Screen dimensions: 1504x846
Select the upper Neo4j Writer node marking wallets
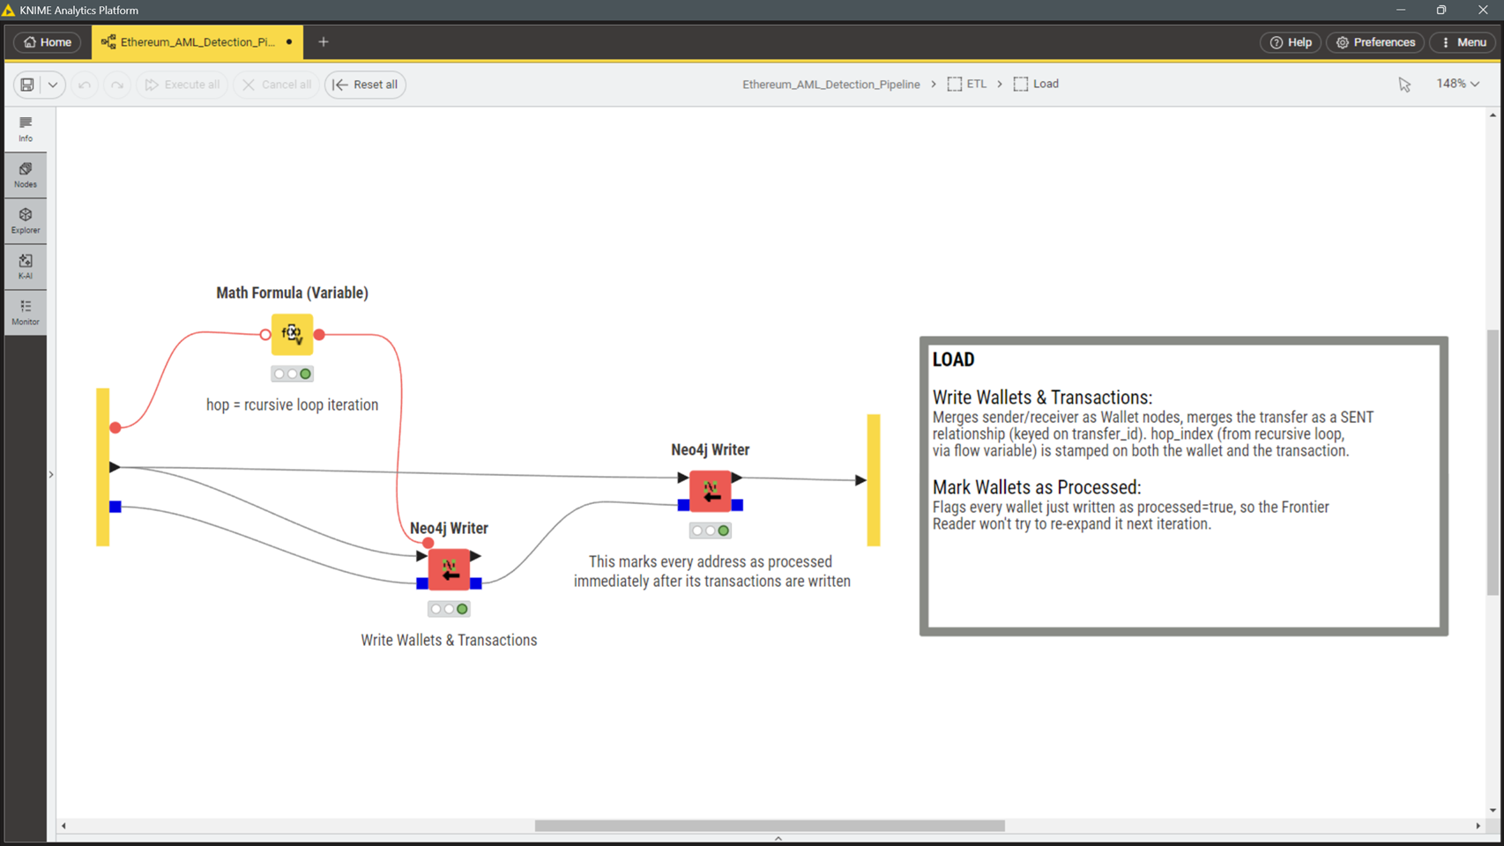[x=711, y=491]
